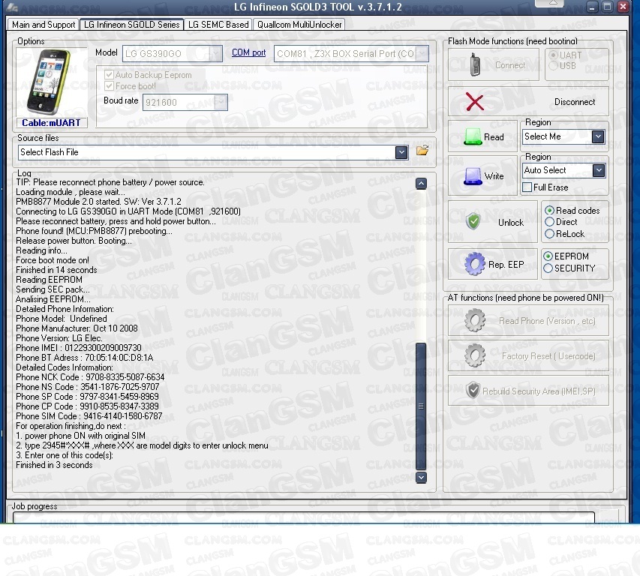Image resolution: width=640 pixels, height=576 pixels.
Task: Minimize the SGOLD3 TOOL window
Action: [x=592, y=7]
